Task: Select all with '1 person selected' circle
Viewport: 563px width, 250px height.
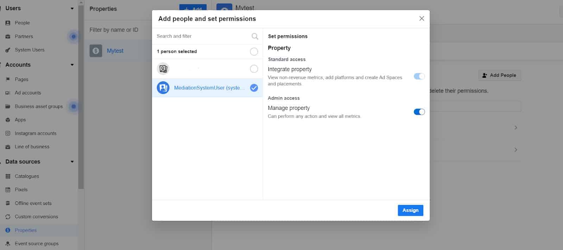Action: (254, 51)
